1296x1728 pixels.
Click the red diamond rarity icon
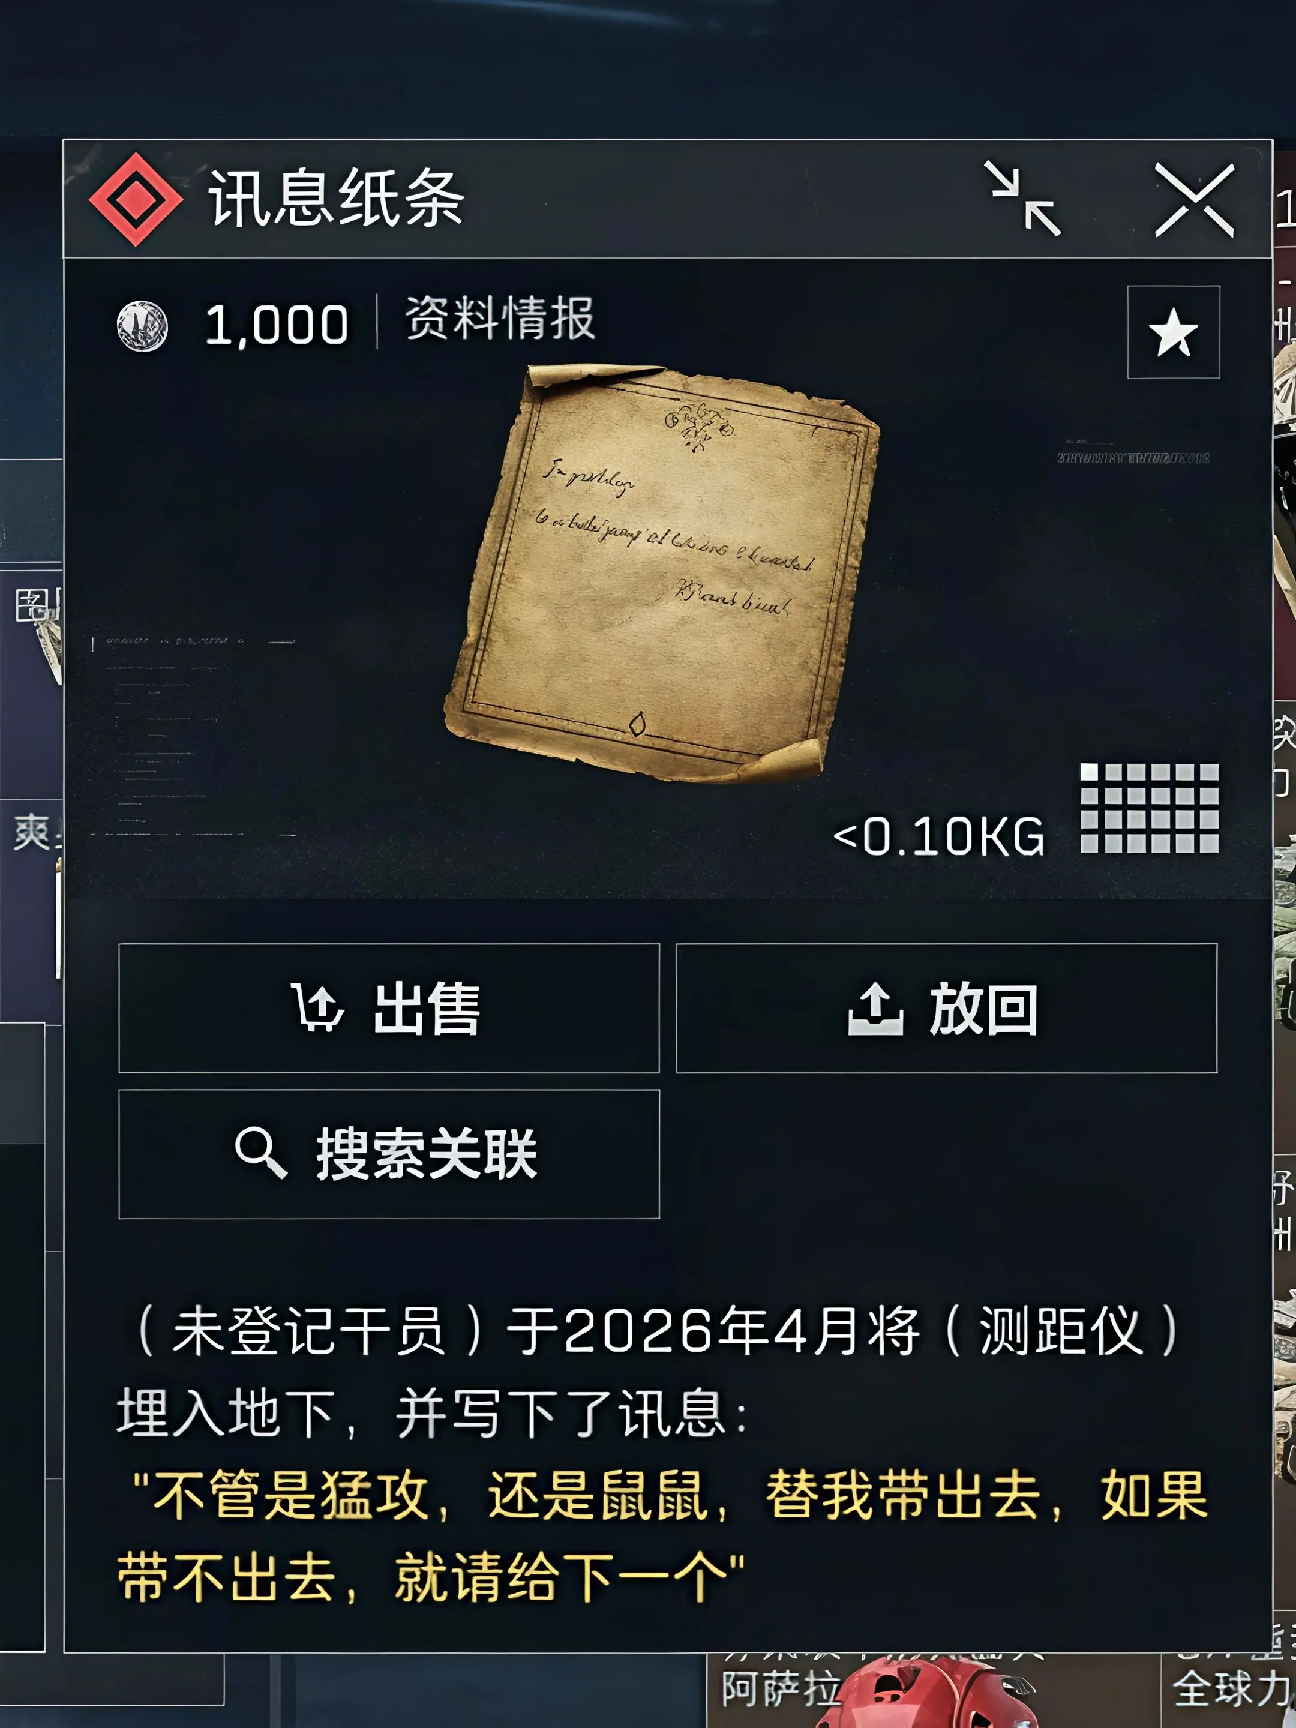click(136, 199)
